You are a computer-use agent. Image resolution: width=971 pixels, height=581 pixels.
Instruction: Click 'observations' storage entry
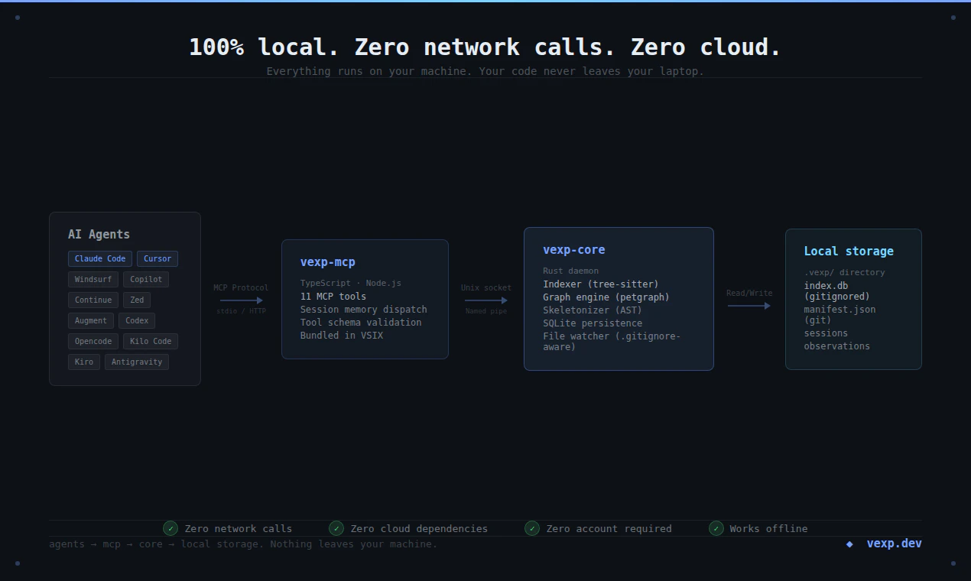coord(837,346)
